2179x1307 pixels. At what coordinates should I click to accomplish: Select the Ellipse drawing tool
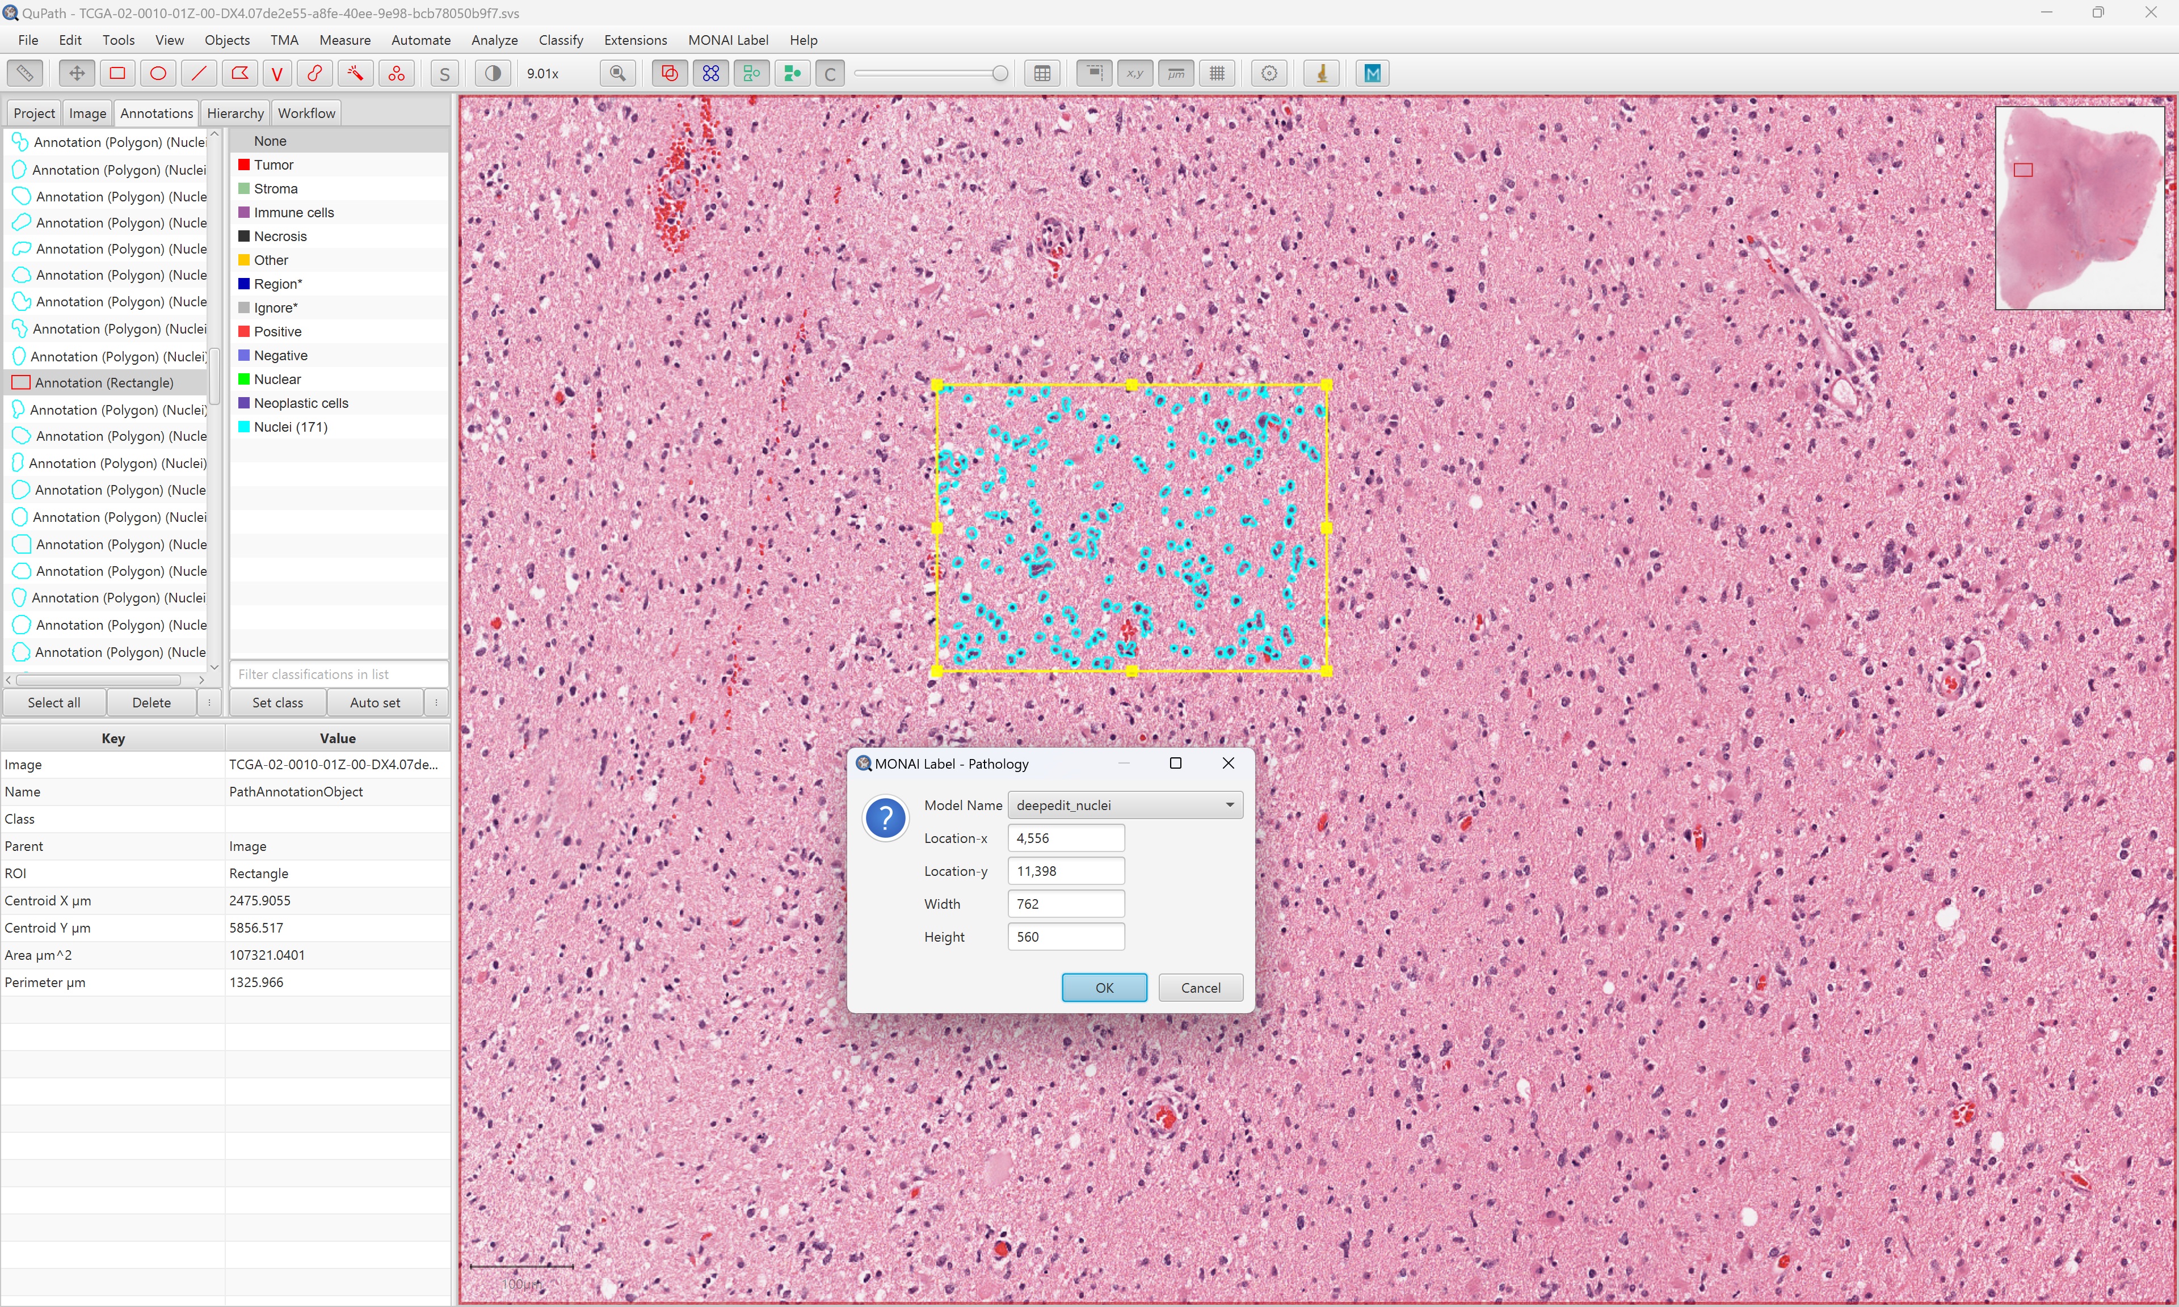pos(158,73)
